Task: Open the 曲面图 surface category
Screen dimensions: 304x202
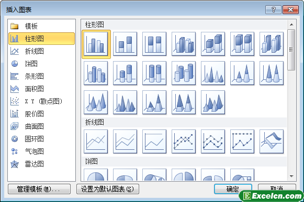Action: tap(42, 126)
